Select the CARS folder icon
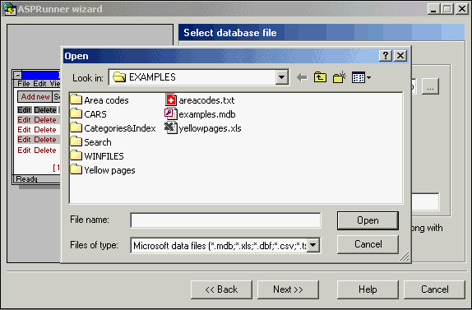The width and height of the screenshot is (472, 310). pyautogui.click(x=76, y=113)
